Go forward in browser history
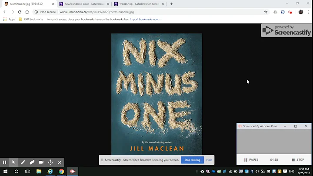This screenshot has height=176, width=313. click(12, 12)
